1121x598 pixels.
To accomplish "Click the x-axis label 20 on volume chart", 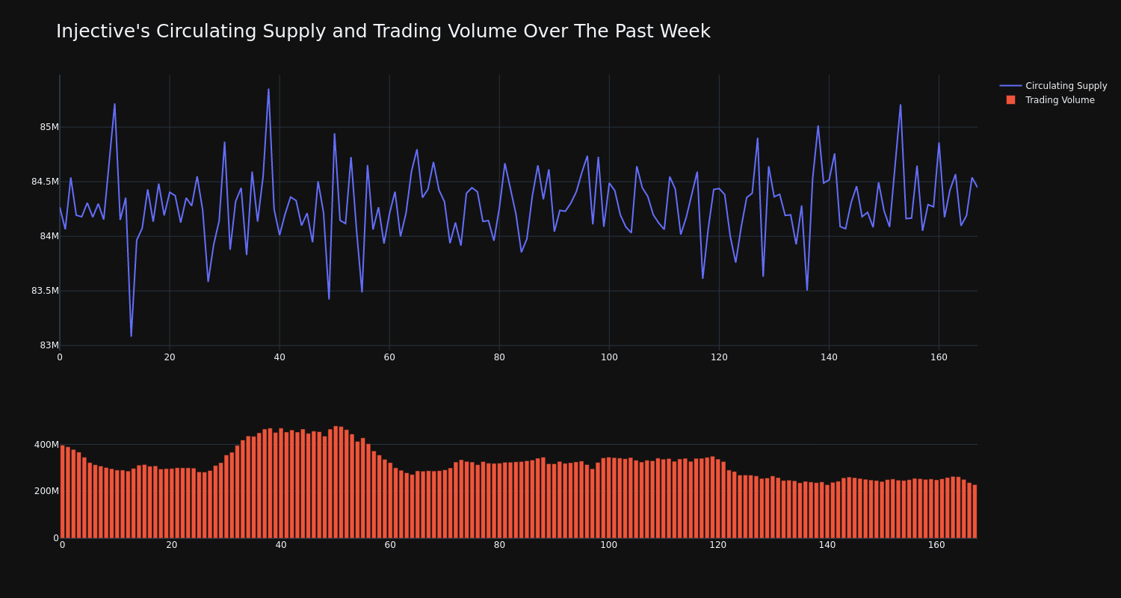I will (x=172, y=545).
